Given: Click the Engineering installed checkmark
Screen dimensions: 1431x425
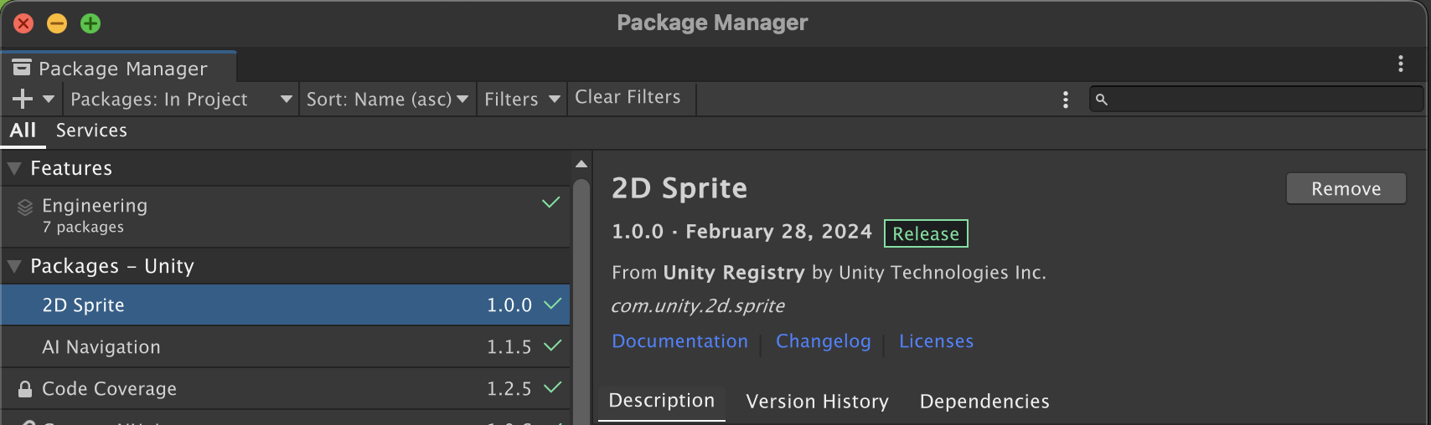Looking at the screenshot, I should [550, 202].
